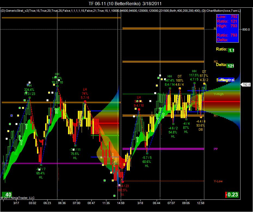The image size is (253, 212).
Task: Click the green Ratio 1.1 value box
Action: point(231,50)
